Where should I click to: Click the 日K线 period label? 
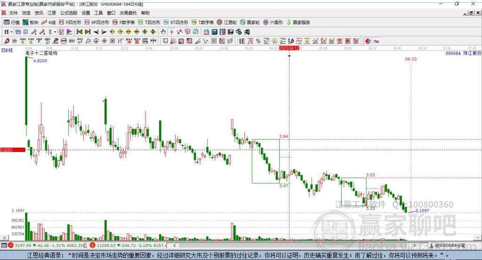[7, 50]
